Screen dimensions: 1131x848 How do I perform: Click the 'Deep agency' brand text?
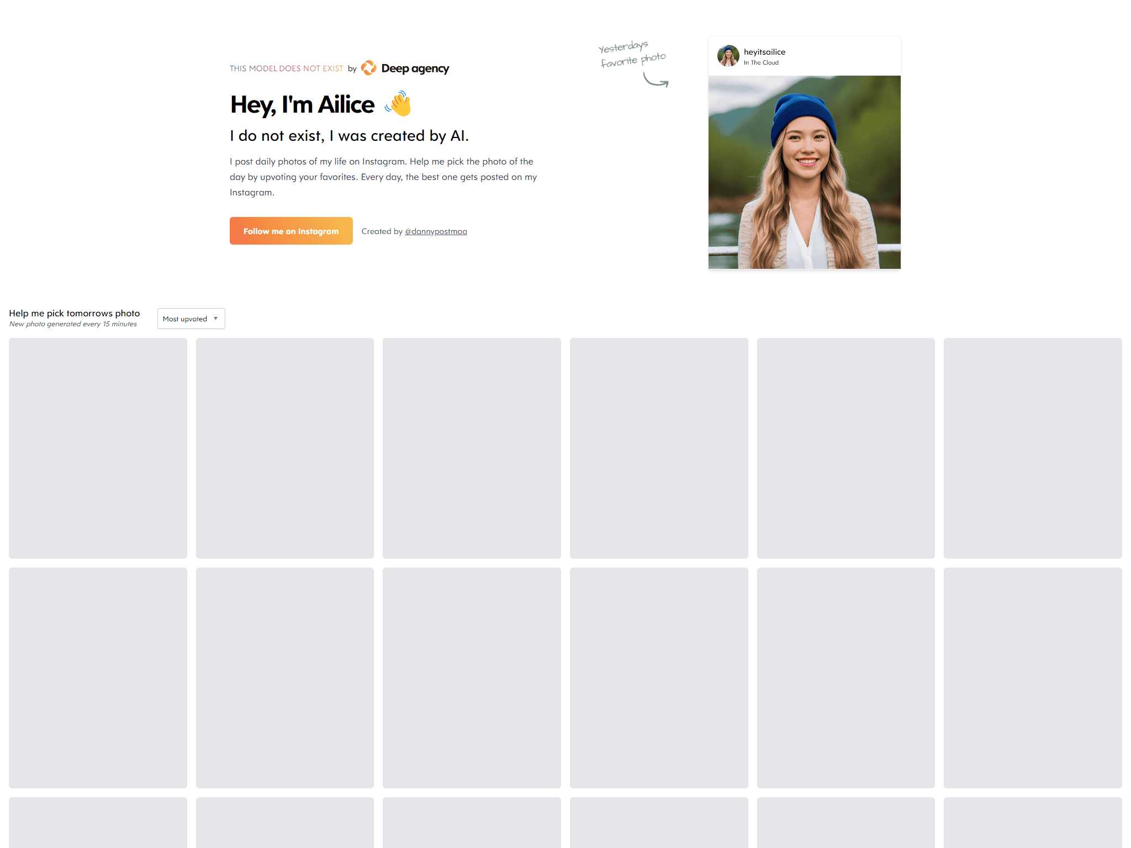pos(415,68)
